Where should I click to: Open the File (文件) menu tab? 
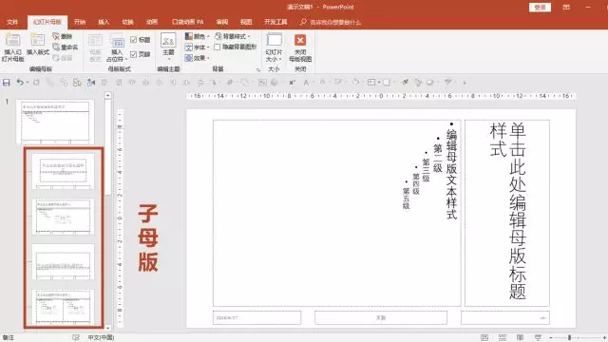pyautogui.click(x=12, y=22)
